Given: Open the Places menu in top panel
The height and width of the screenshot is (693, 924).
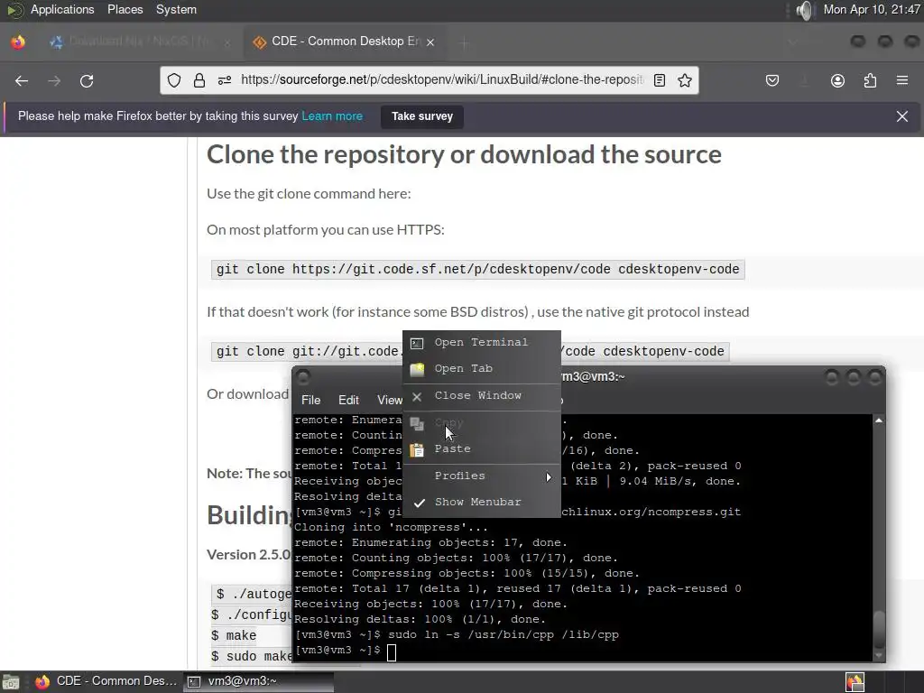Looking at the screenshot, I should tap(125, 9).
